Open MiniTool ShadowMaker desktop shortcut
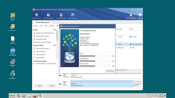This screenshot has width=175, height=98. [x=13, y=51]
